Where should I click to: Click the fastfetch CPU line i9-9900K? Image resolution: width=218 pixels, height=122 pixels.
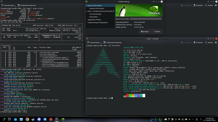pyautogui.click(x=145, y=76)
